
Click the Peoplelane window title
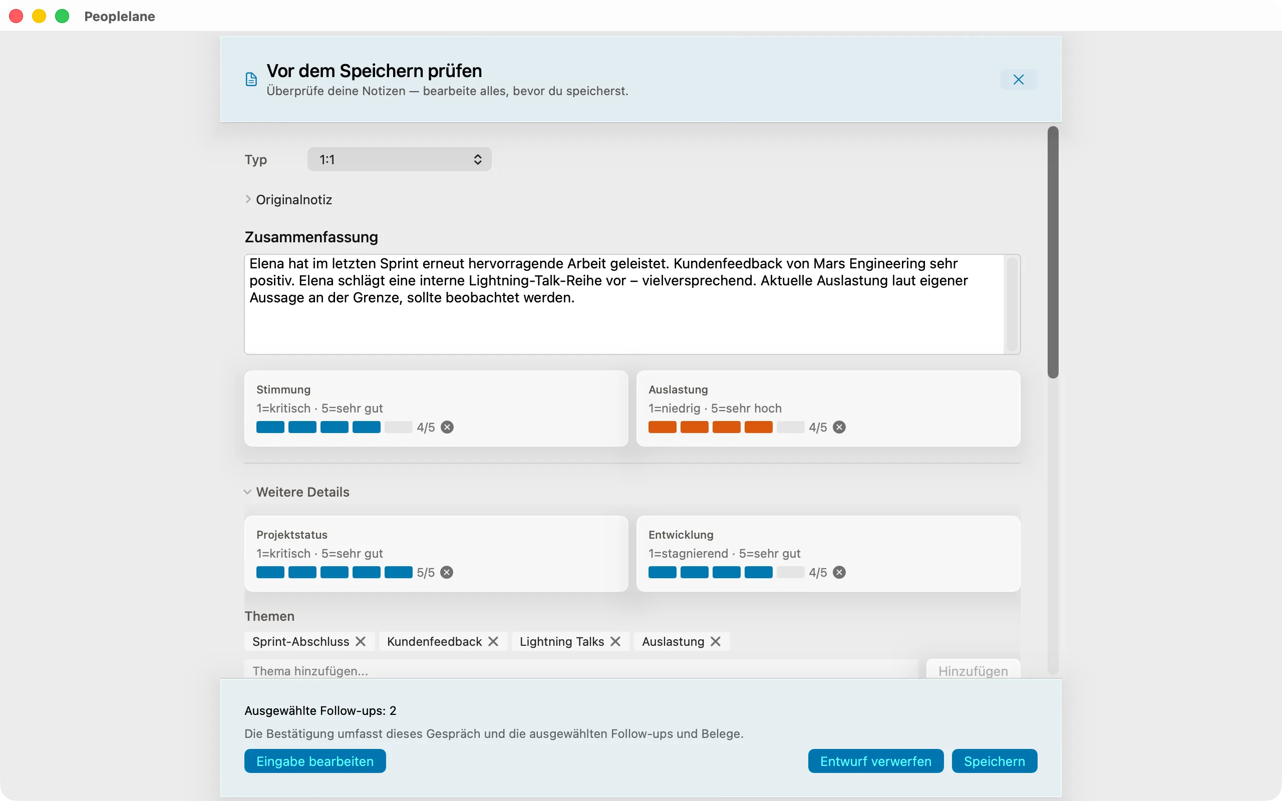(x=120, y=17)
